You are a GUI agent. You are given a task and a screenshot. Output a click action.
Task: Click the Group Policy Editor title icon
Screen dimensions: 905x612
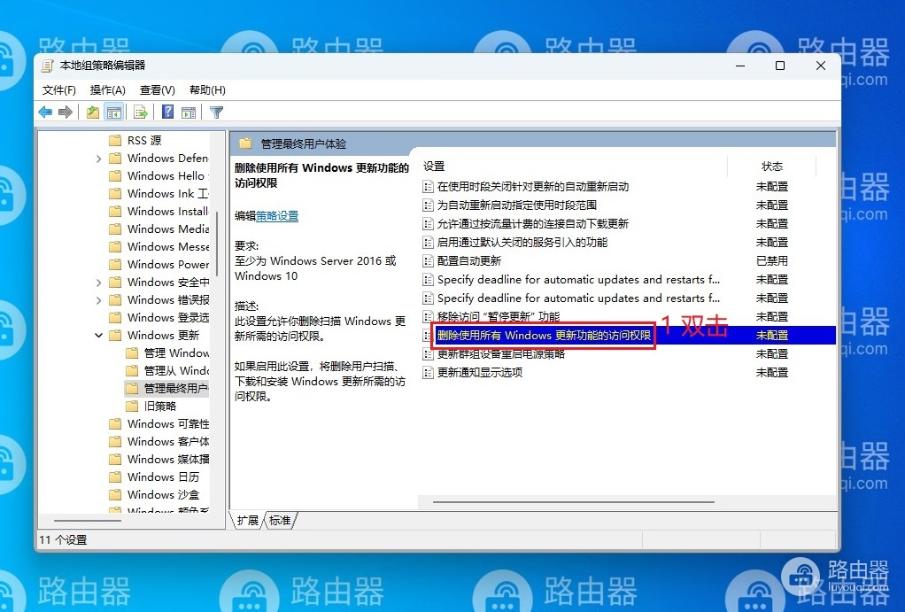(x=47, y=66)
